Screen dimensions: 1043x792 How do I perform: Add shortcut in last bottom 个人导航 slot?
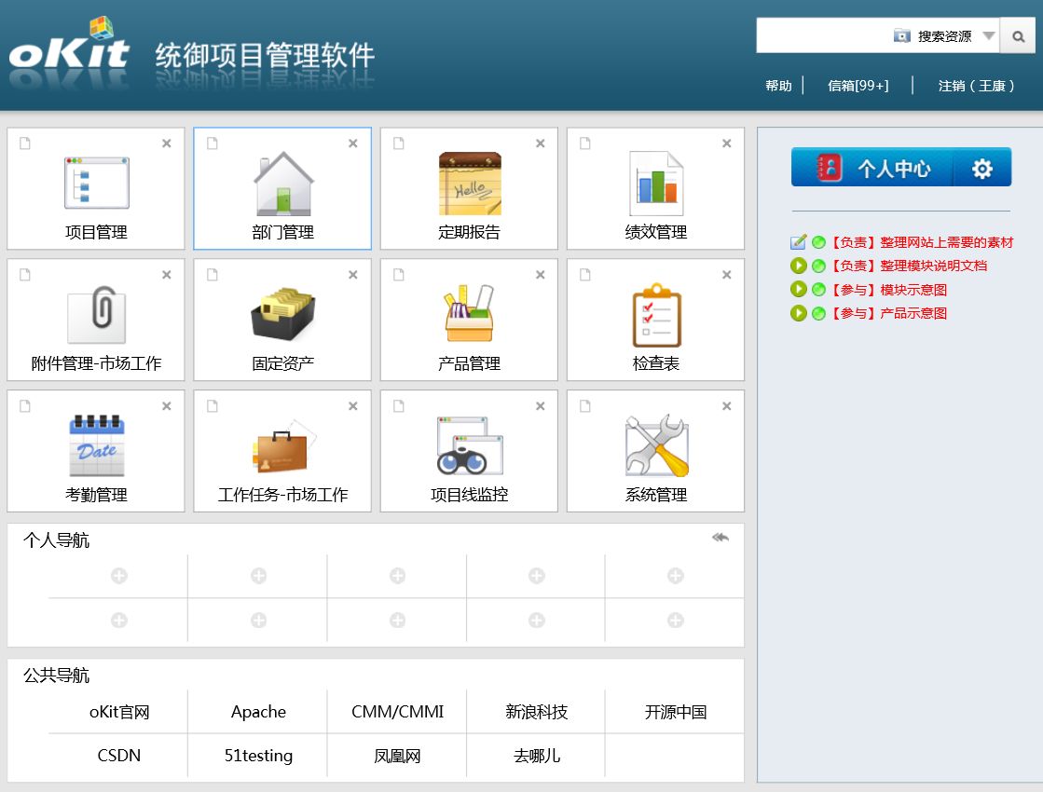click(675, 621)
